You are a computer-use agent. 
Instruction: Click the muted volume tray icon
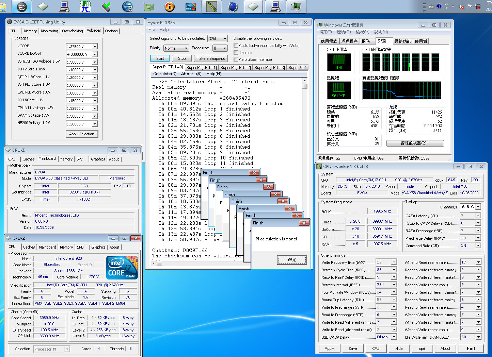pos(461,6)
